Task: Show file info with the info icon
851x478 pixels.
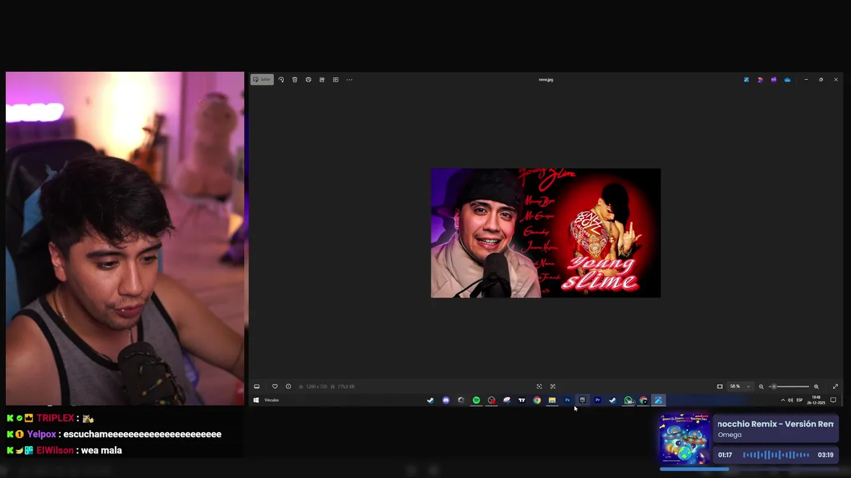Action: (288, 386)
